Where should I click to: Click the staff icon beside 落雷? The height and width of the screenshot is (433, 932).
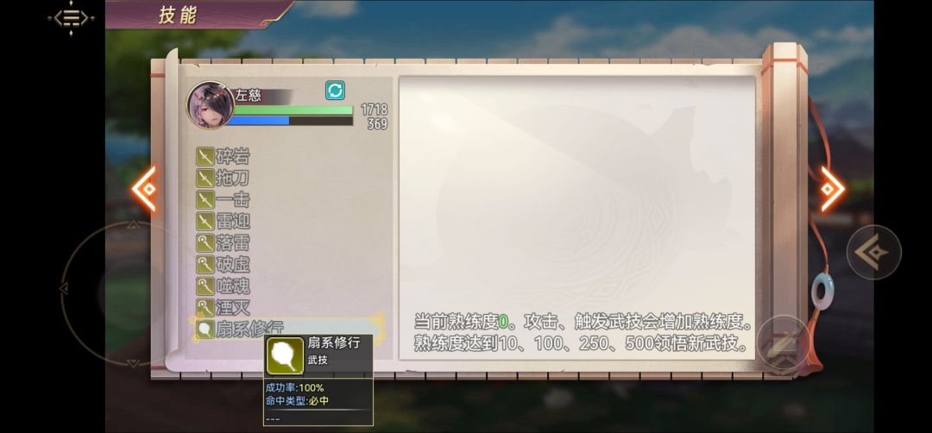click(x=205, y=243)
